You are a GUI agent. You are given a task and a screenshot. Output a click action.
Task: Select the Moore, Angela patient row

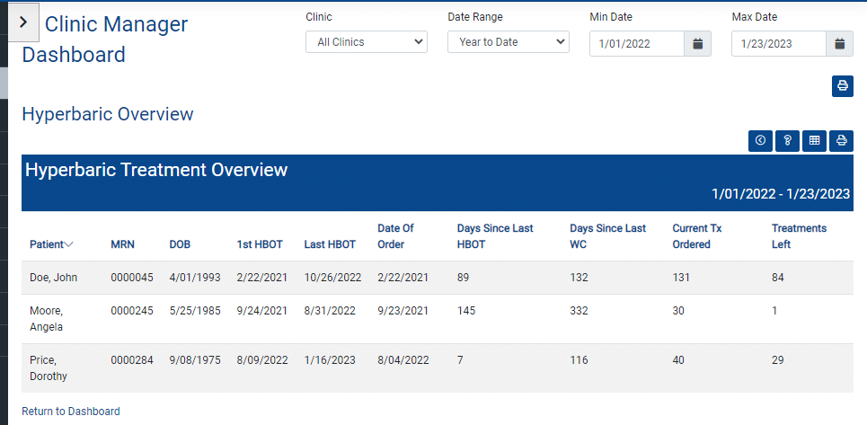(438, 319)
